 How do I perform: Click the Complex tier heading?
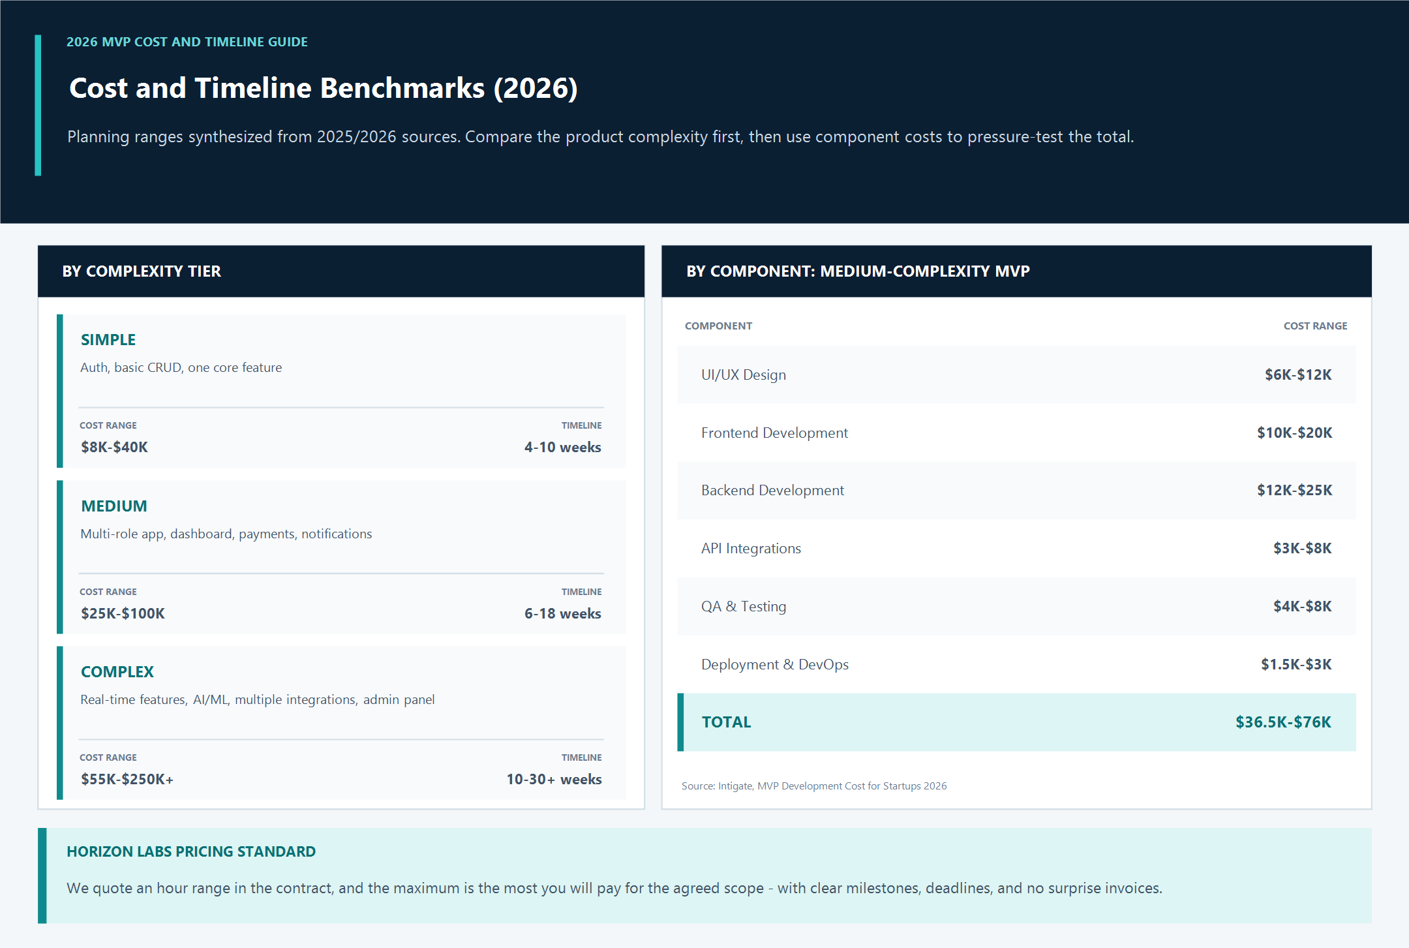pos(117,672)
